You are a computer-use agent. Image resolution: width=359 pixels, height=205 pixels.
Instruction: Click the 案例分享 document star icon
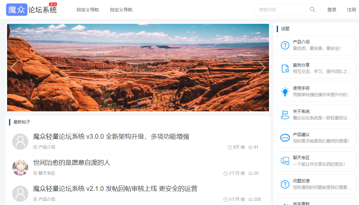pyautogui.click(x=285, y=68)
